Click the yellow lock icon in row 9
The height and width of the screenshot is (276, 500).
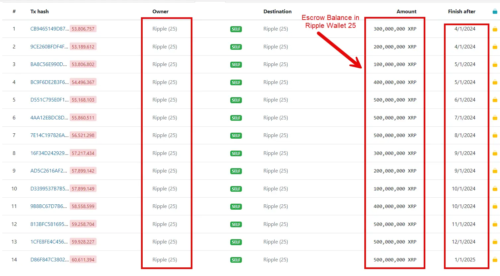click(x=495, y=171)
